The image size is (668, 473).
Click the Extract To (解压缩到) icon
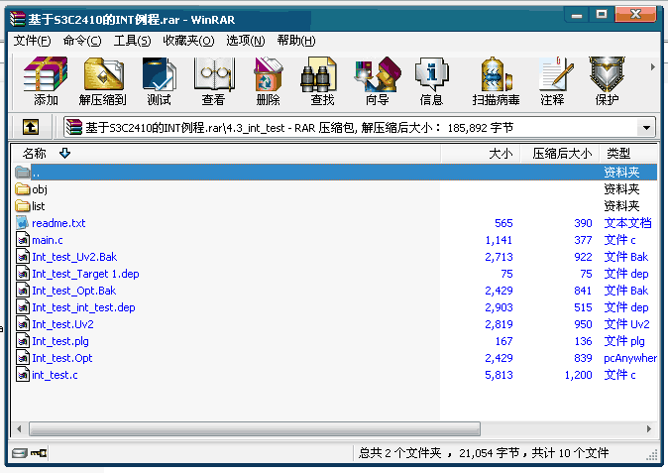pos(103,81)
